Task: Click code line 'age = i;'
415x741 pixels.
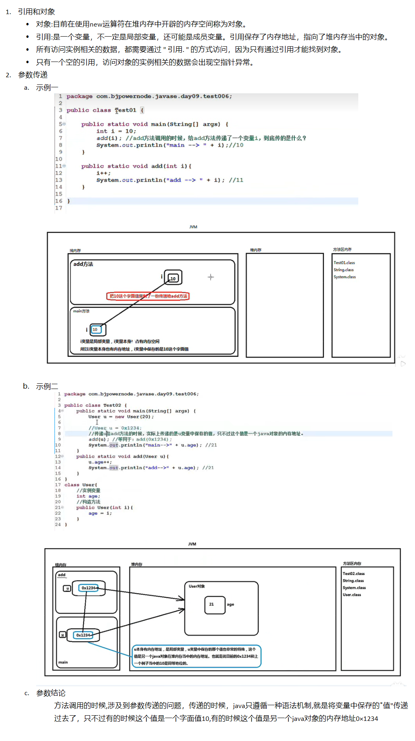Action: [x=100, y=513]
